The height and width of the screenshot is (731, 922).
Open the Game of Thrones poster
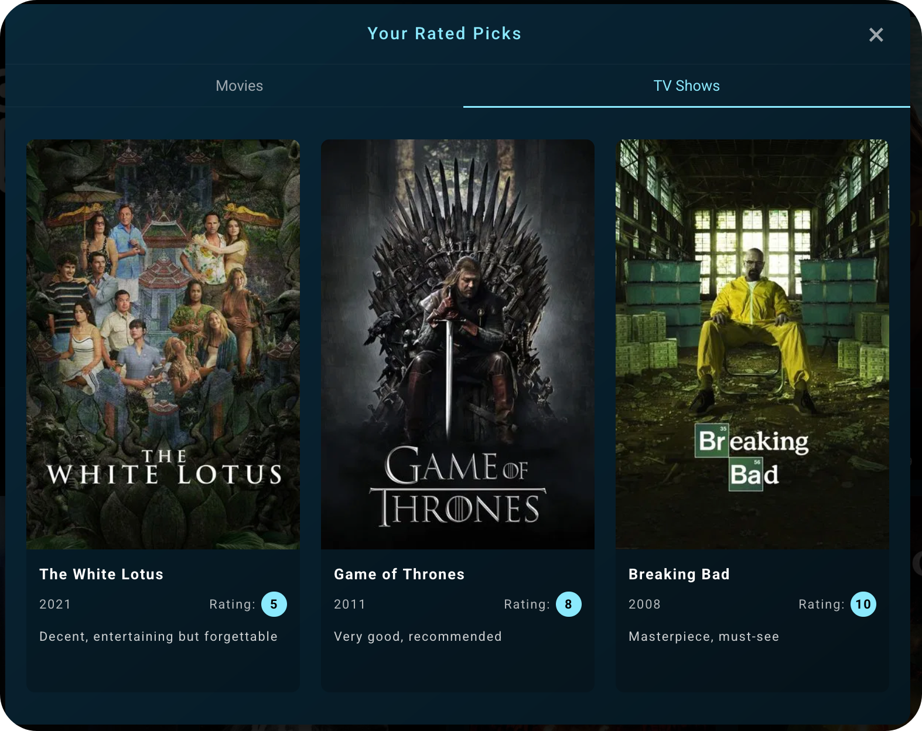pos(457,344)
